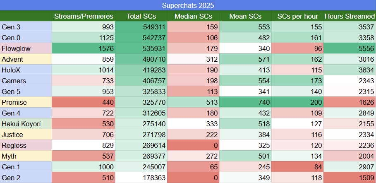Click the Hakui Koyori row label
This screenshot has width=376, height=183.
pos(26,124)
